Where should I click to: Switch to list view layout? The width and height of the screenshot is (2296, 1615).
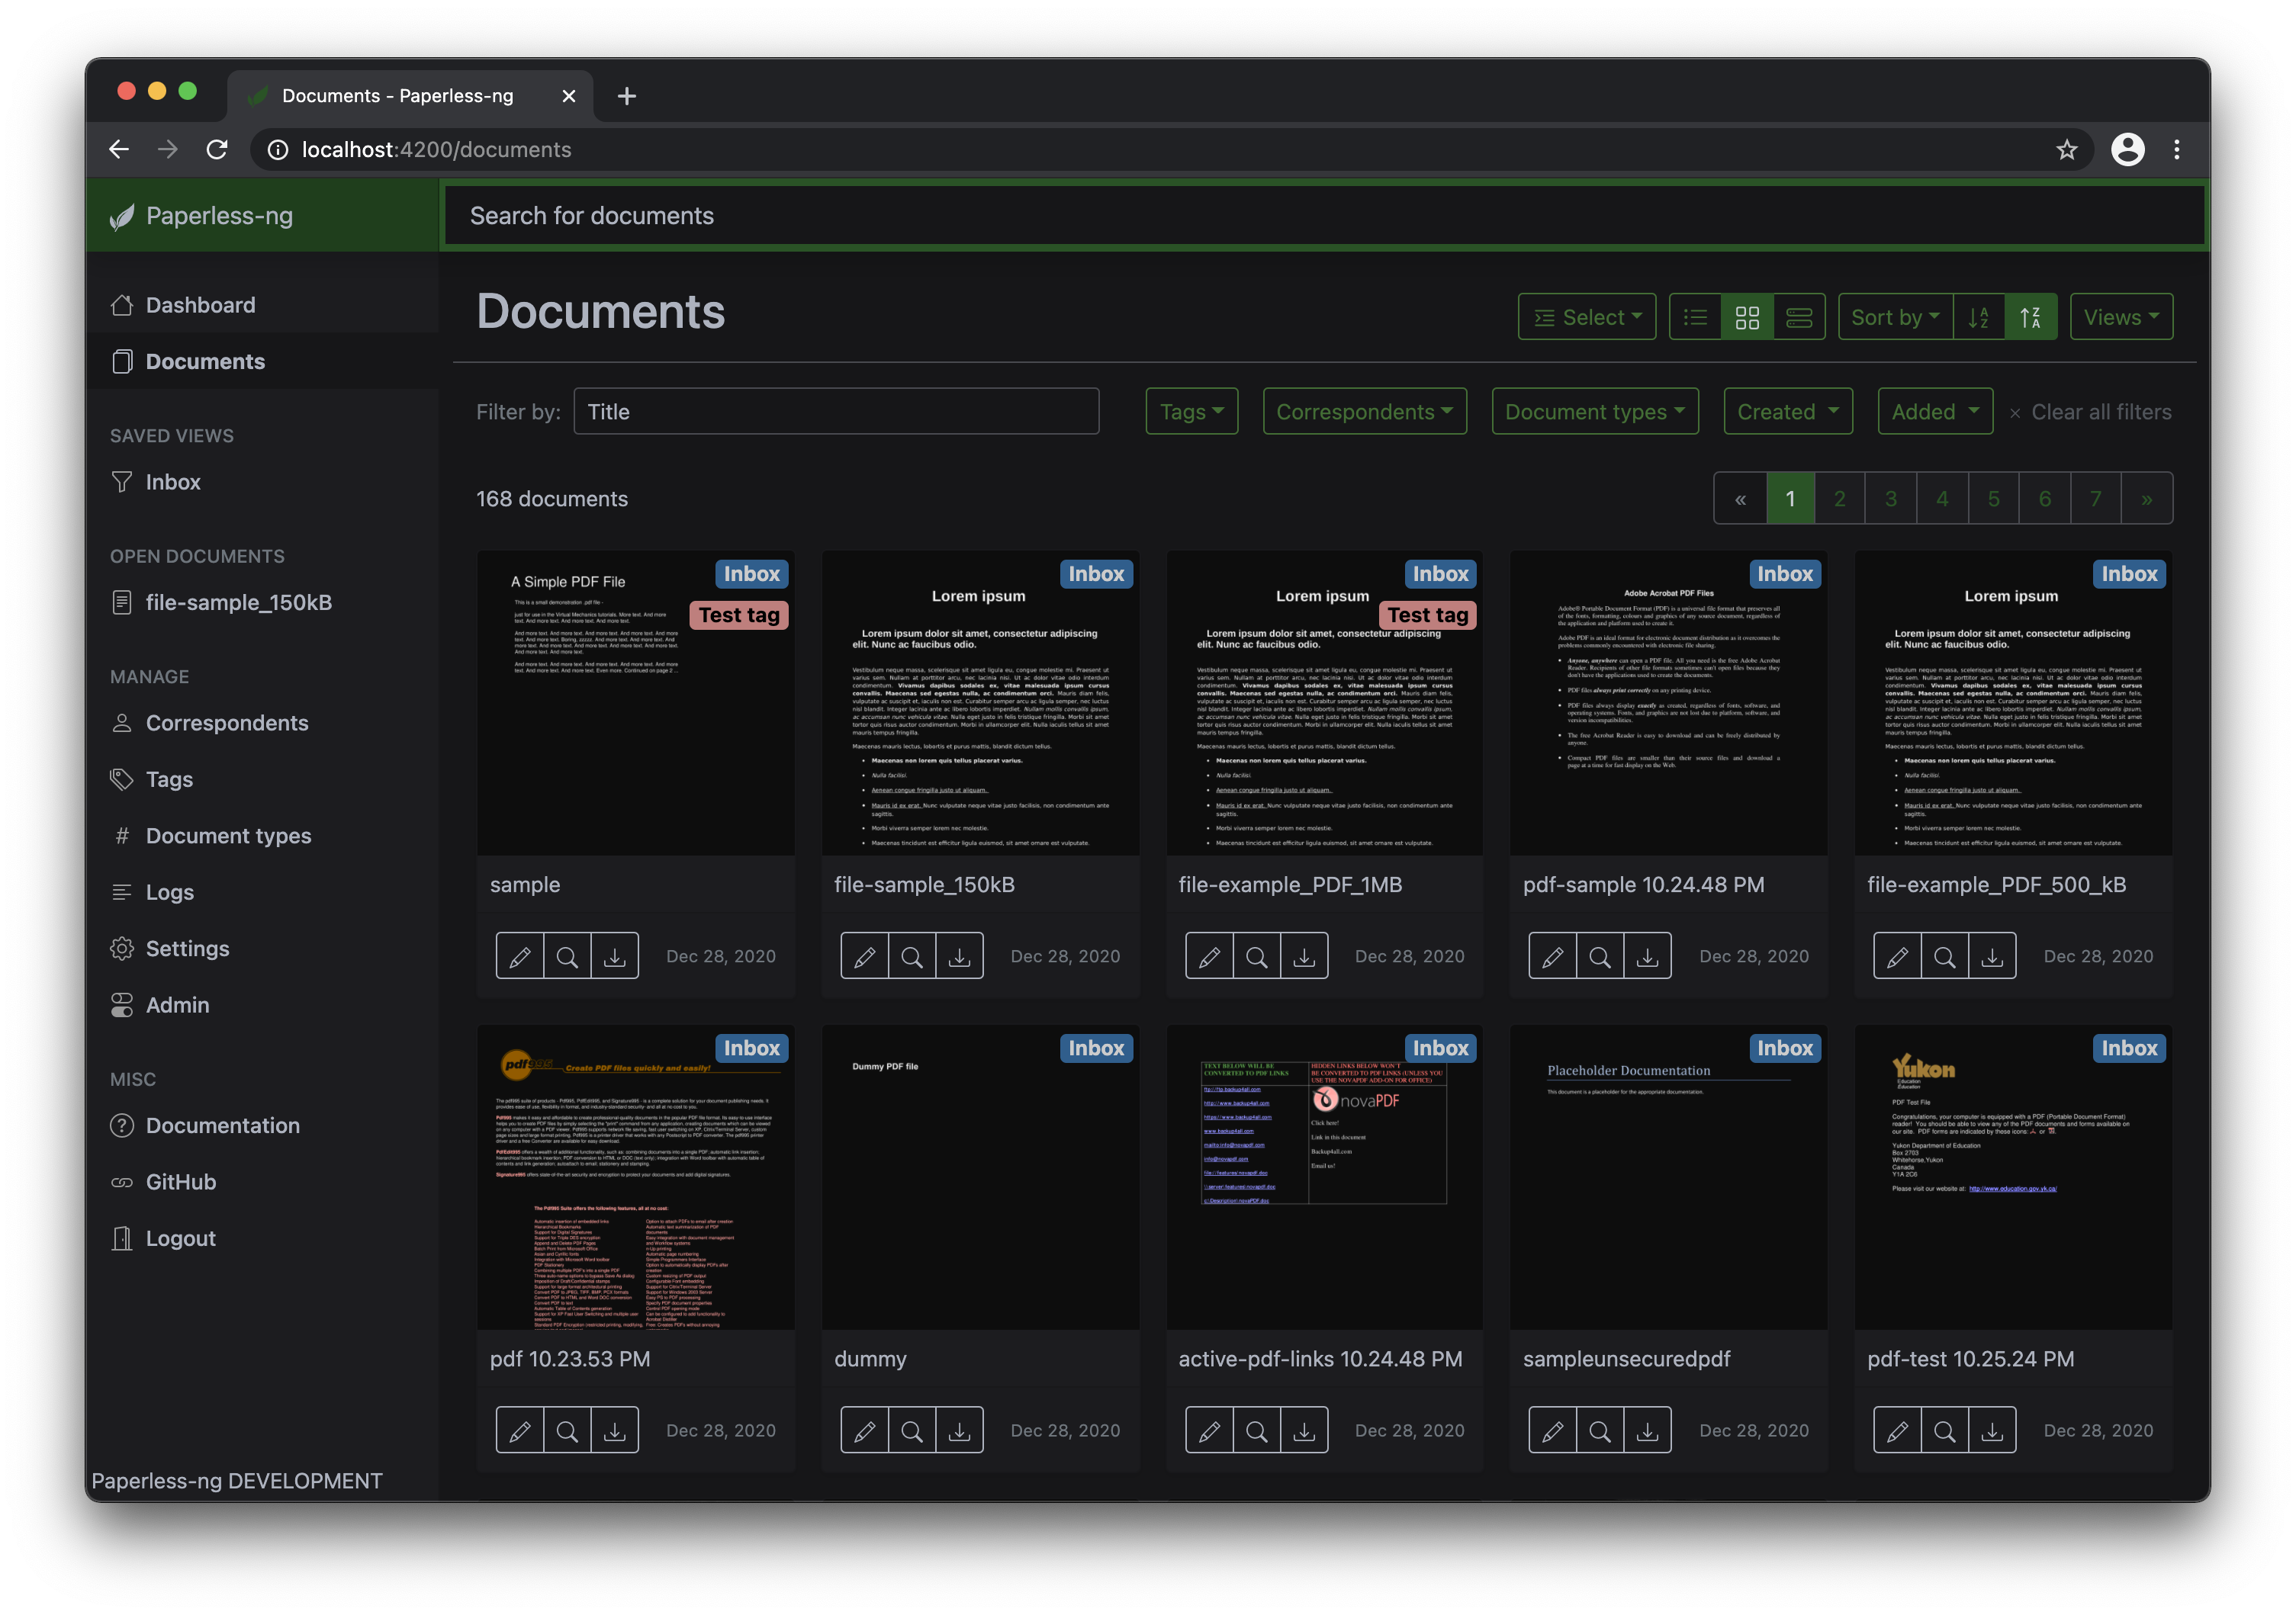point(1695,316)
